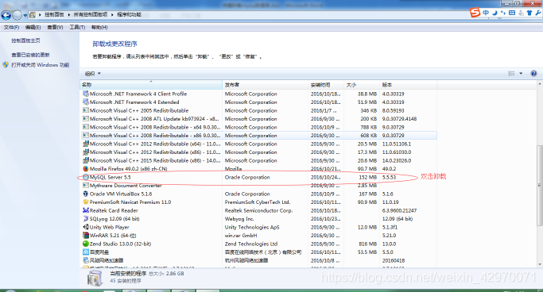Viewport: 543px width, 292px height.
Task: Click the Microsoft .NET Framework 4 Client Profile icon
Action: [86, 94]
